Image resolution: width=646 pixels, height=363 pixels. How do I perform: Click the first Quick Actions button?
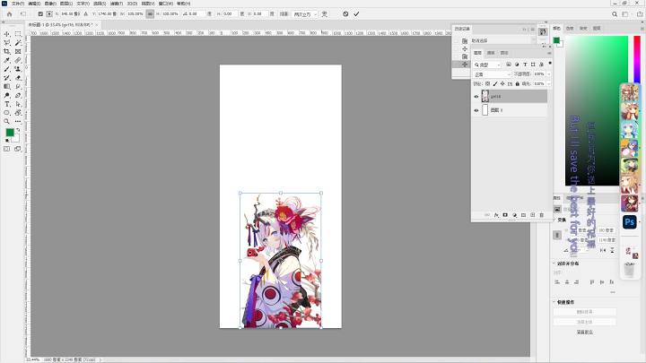click(x=585, y=312)
